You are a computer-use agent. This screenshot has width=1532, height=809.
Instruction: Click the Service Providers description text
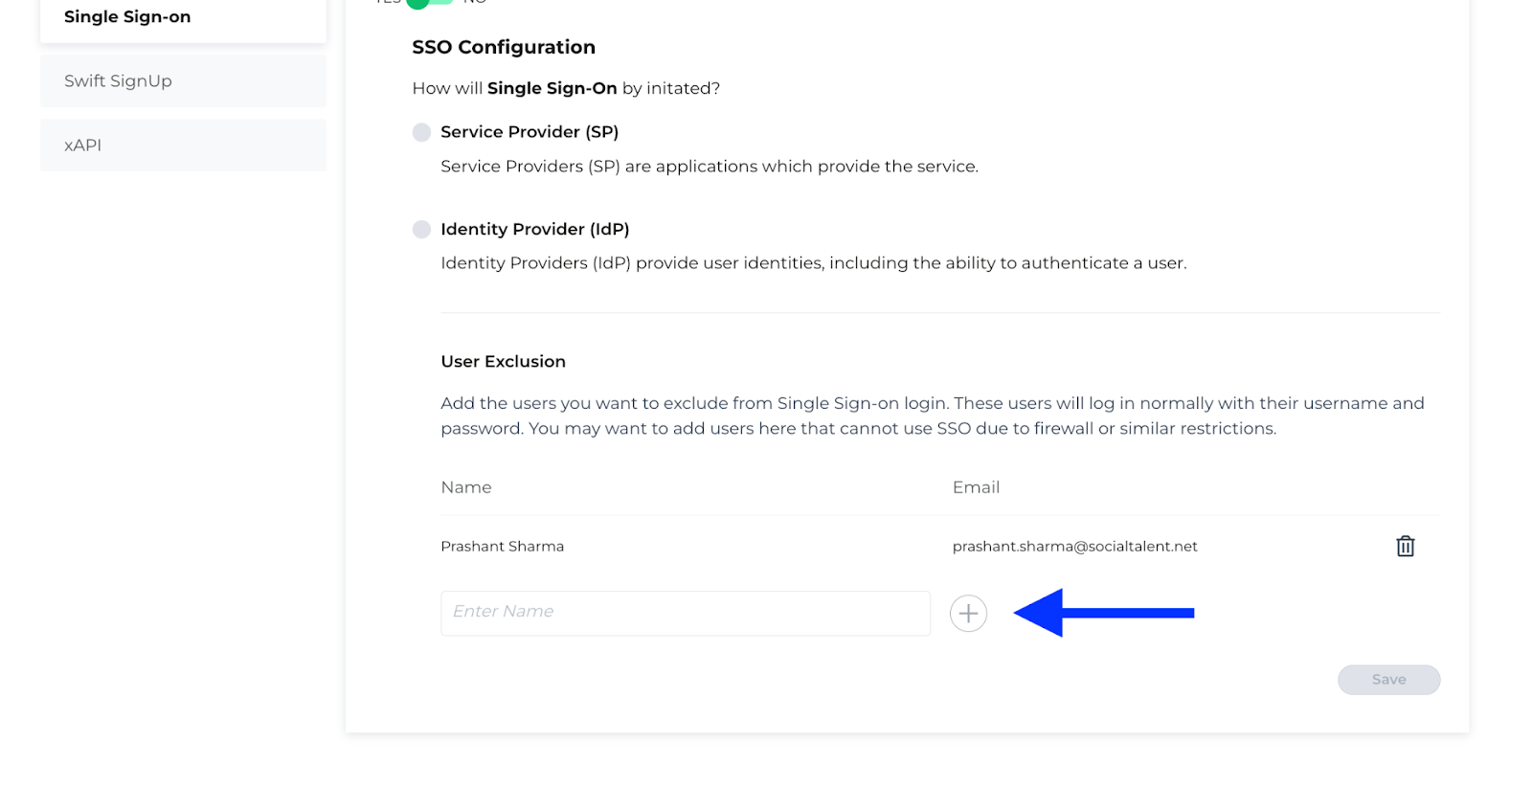click(710, 167)
